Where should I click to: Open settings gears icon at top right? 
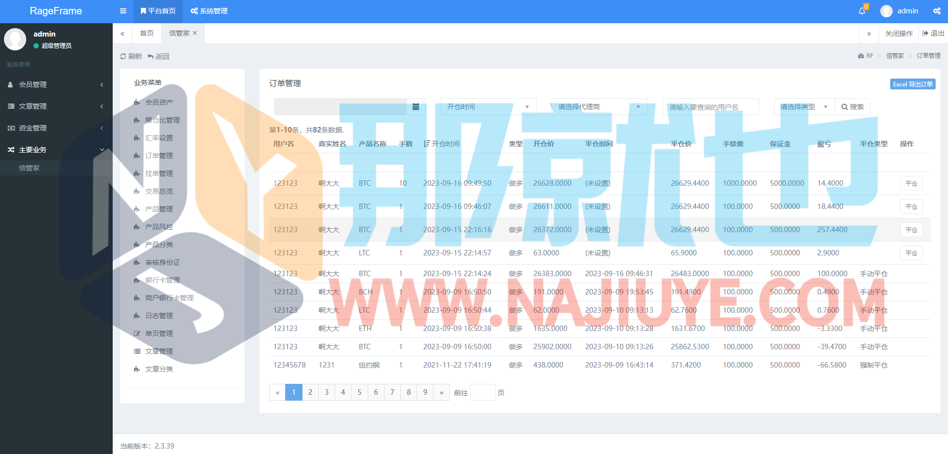tap(937, 11)
